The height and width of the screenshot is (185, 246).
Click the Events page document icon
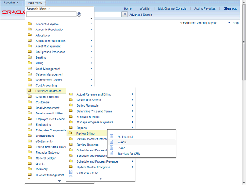coord(112,142)
